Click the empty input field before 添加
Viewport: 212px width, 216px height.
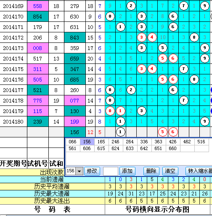pyautogui.click(x=111, y=171)
